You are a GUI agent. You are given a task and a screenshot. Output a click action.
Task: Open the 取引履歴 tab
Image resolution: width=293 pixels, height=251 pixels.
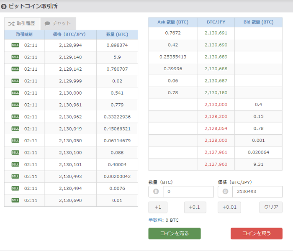click(22, 23)
